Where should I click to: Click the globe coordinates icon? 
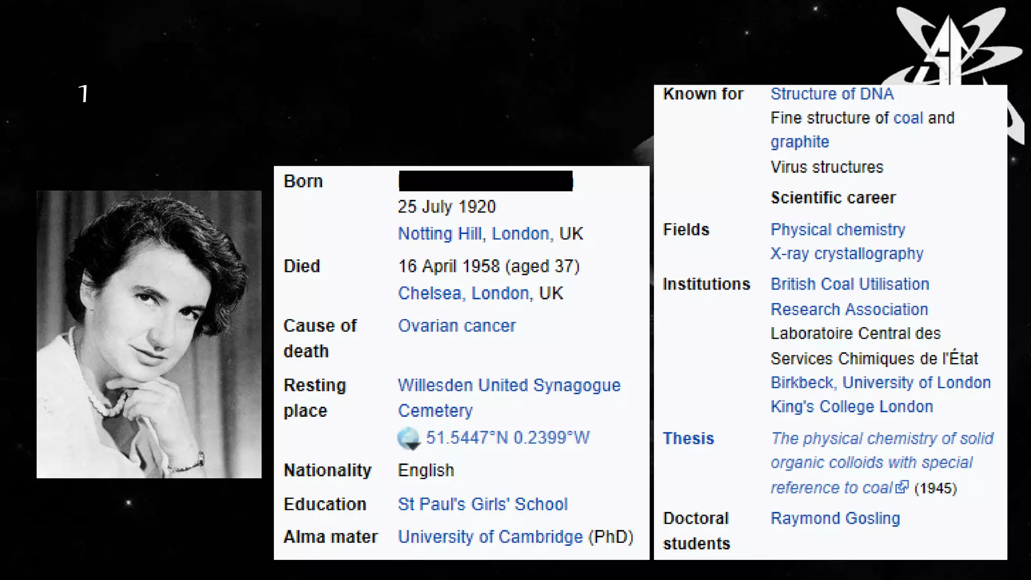coord(408,438)
